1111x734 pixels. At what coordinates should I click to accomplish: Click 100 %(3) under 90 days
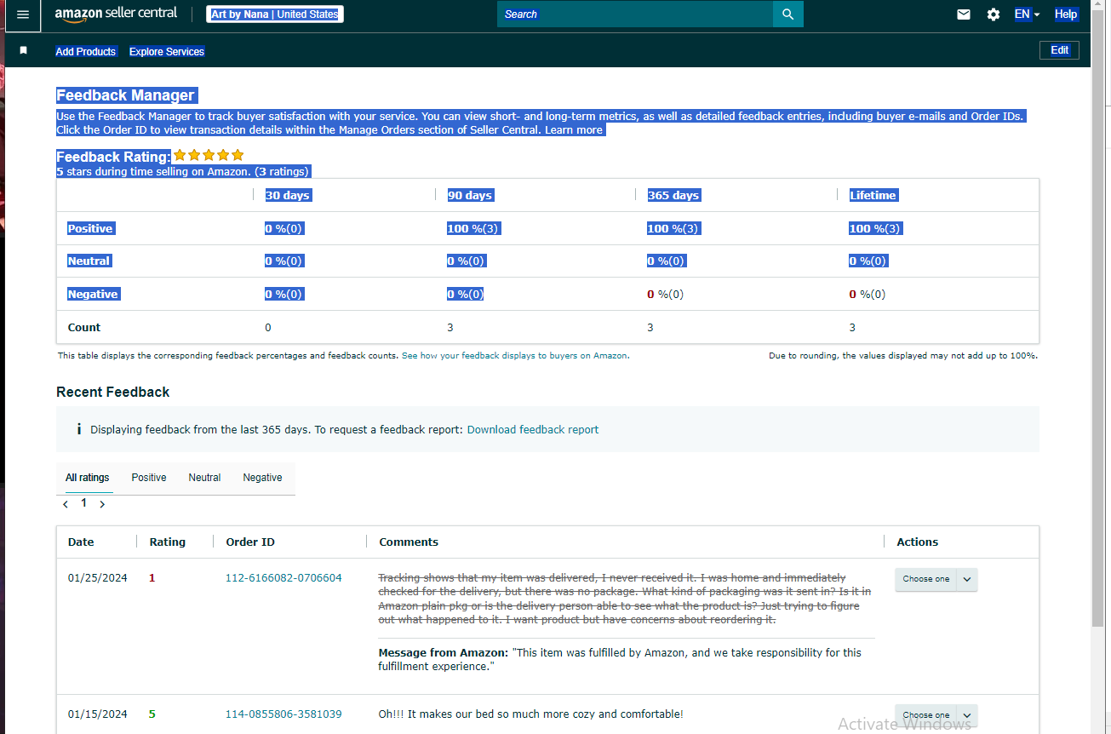(473, 228)
